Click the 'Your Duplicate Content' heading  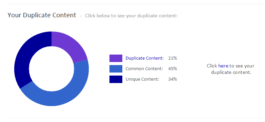pyautogui.click(x=42, y=15)
